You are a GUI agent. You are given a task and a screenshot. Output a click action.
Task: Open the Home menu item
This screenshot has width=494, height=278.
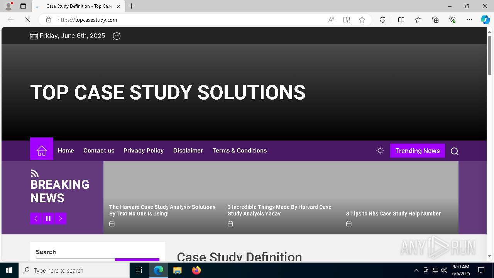tap(66, 151)
